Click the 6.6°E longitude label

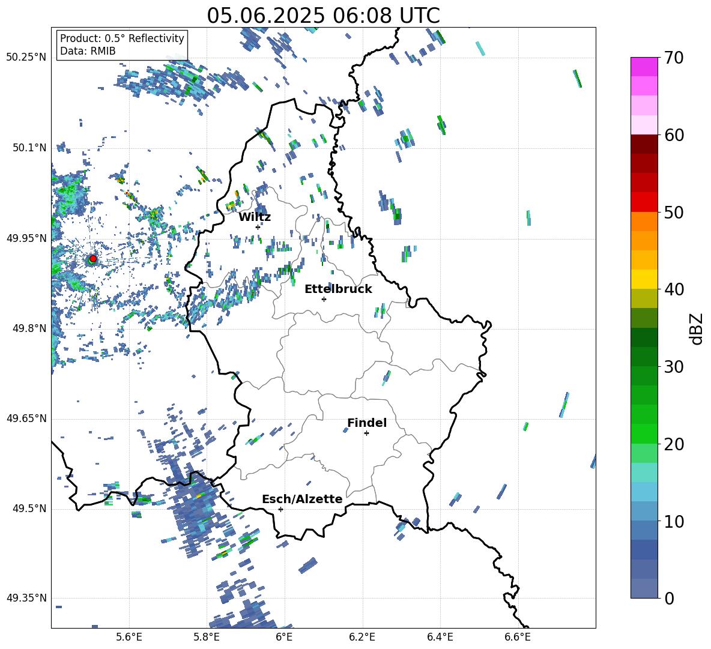click(x=518, y=638)
